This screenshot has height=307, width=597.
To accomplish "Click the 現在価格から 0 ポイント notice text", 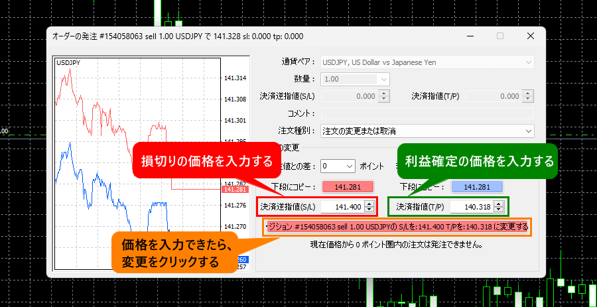I will (397, 245).
